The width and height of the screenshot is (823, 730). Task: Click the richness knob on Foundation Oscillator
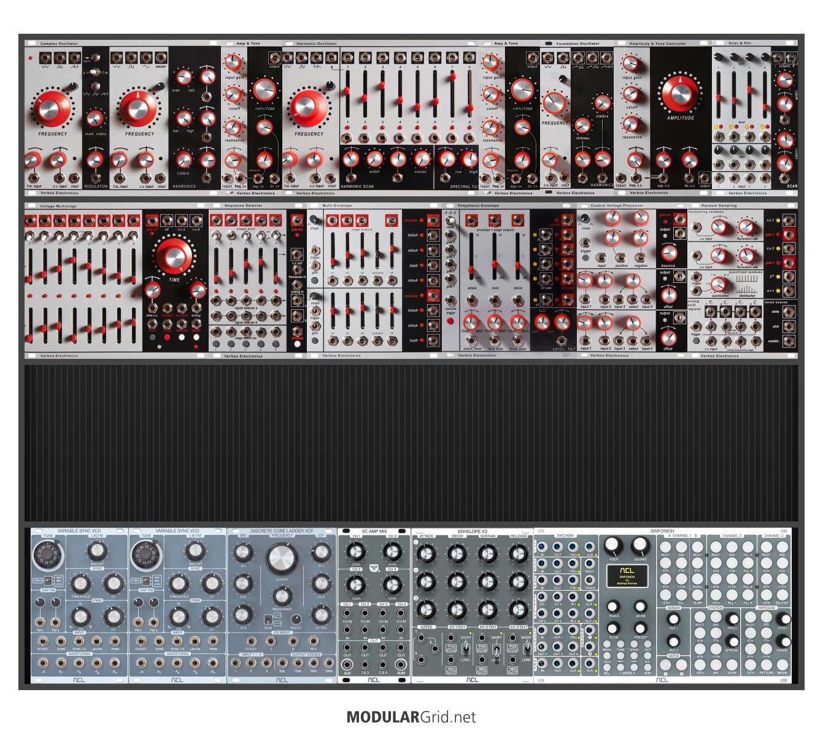[582, 126]
